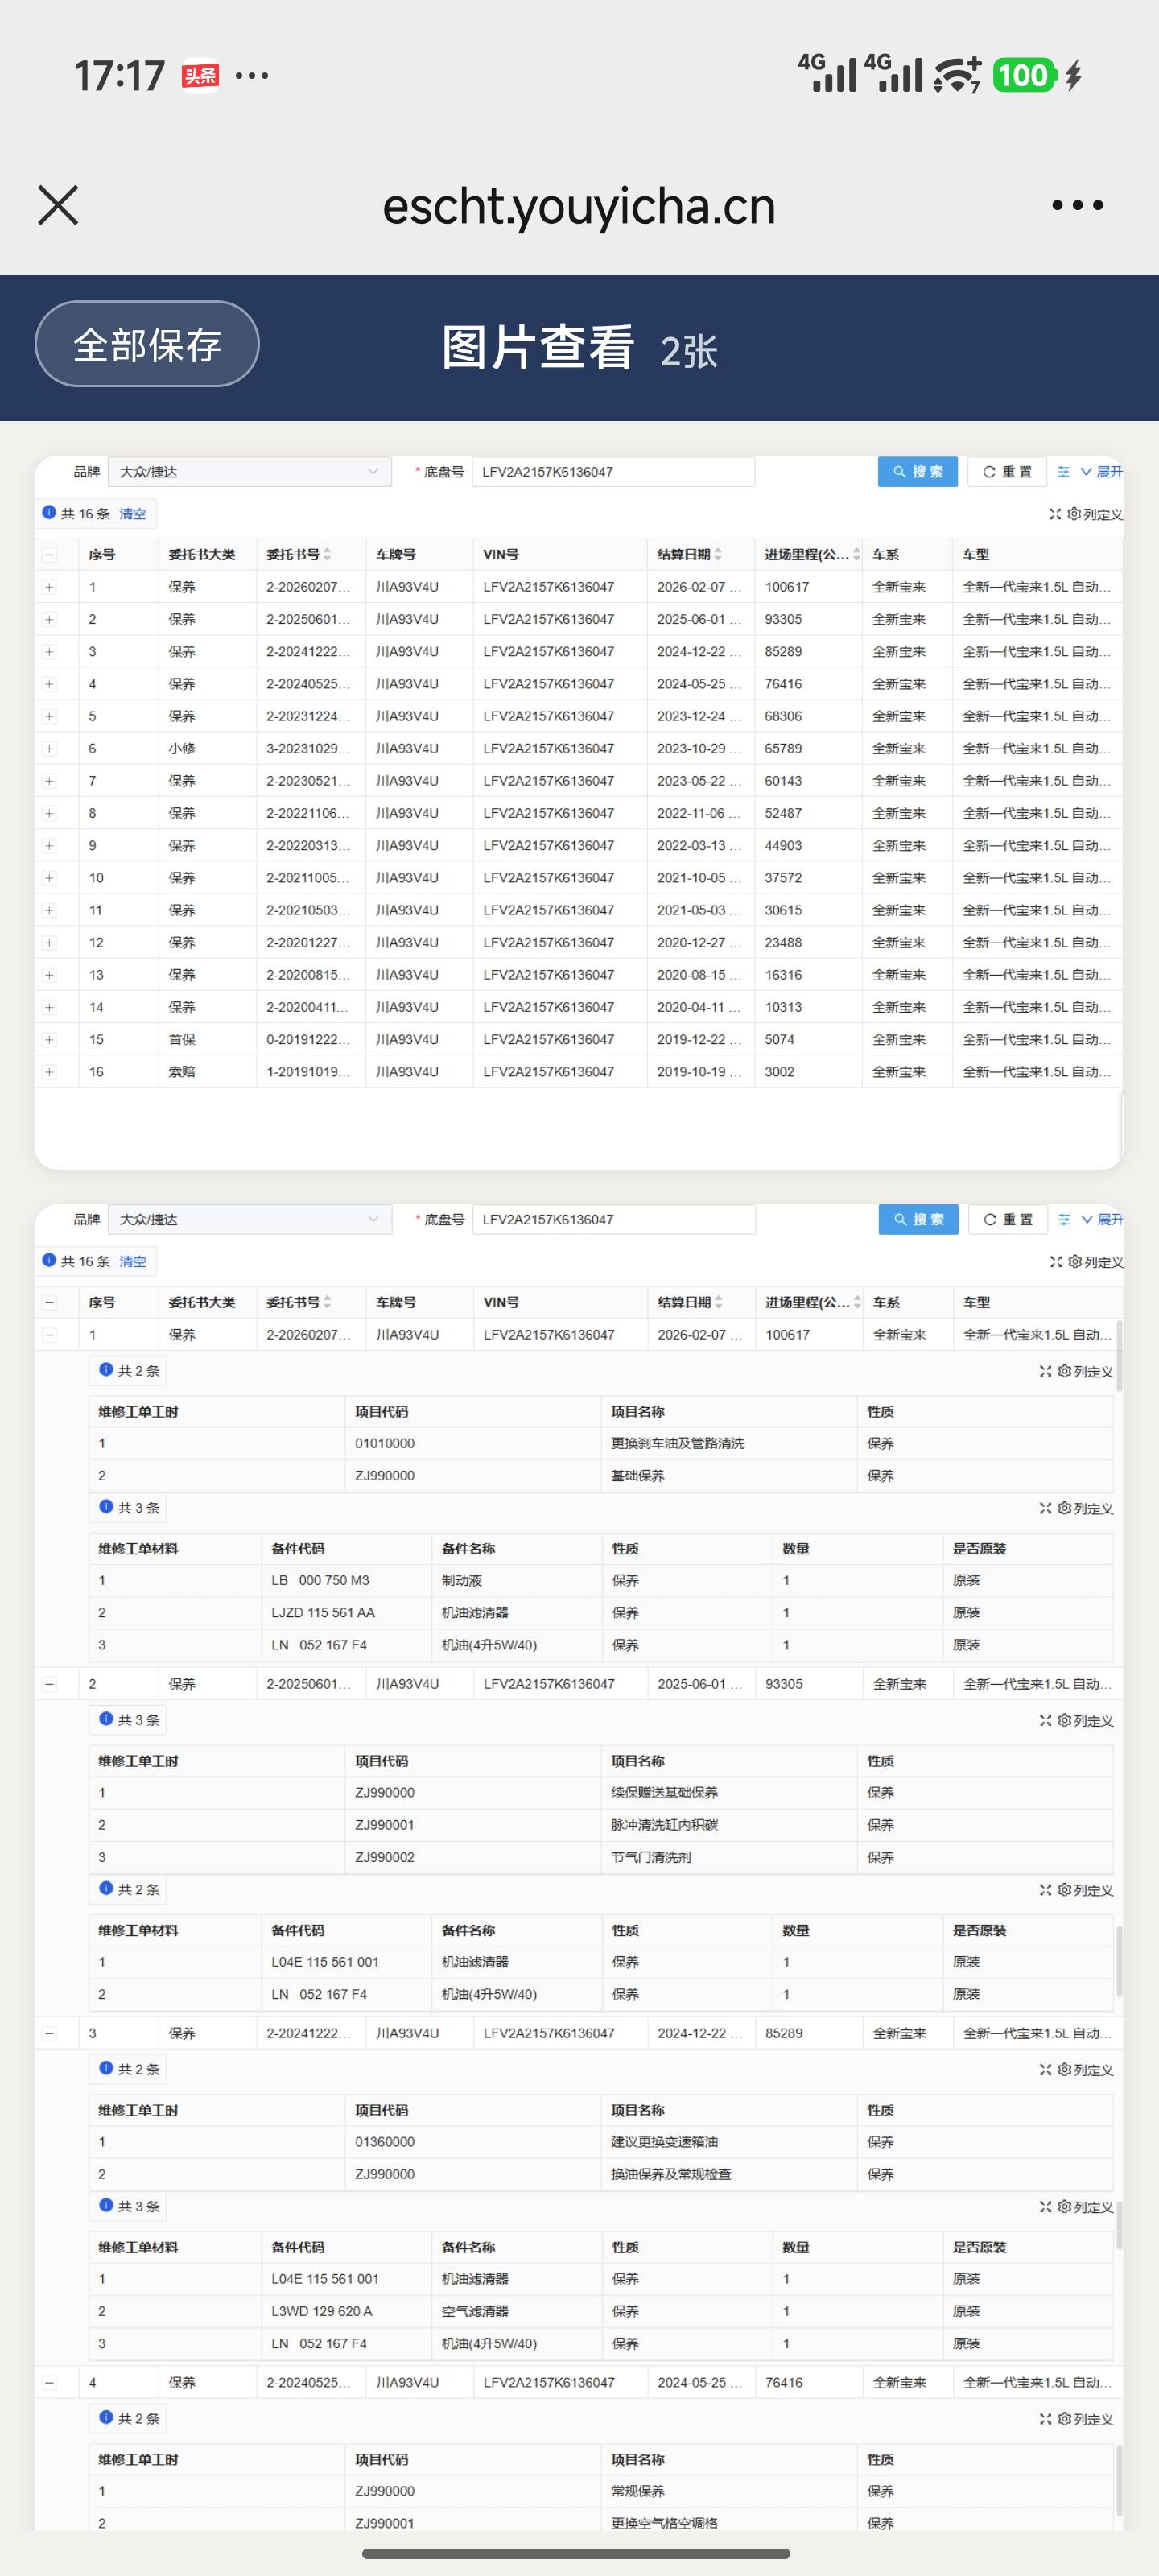Expand row 15 首保 plus icon
Image resolution: width=1159 pixels, height=2576 pixels.
[49, 1040]
